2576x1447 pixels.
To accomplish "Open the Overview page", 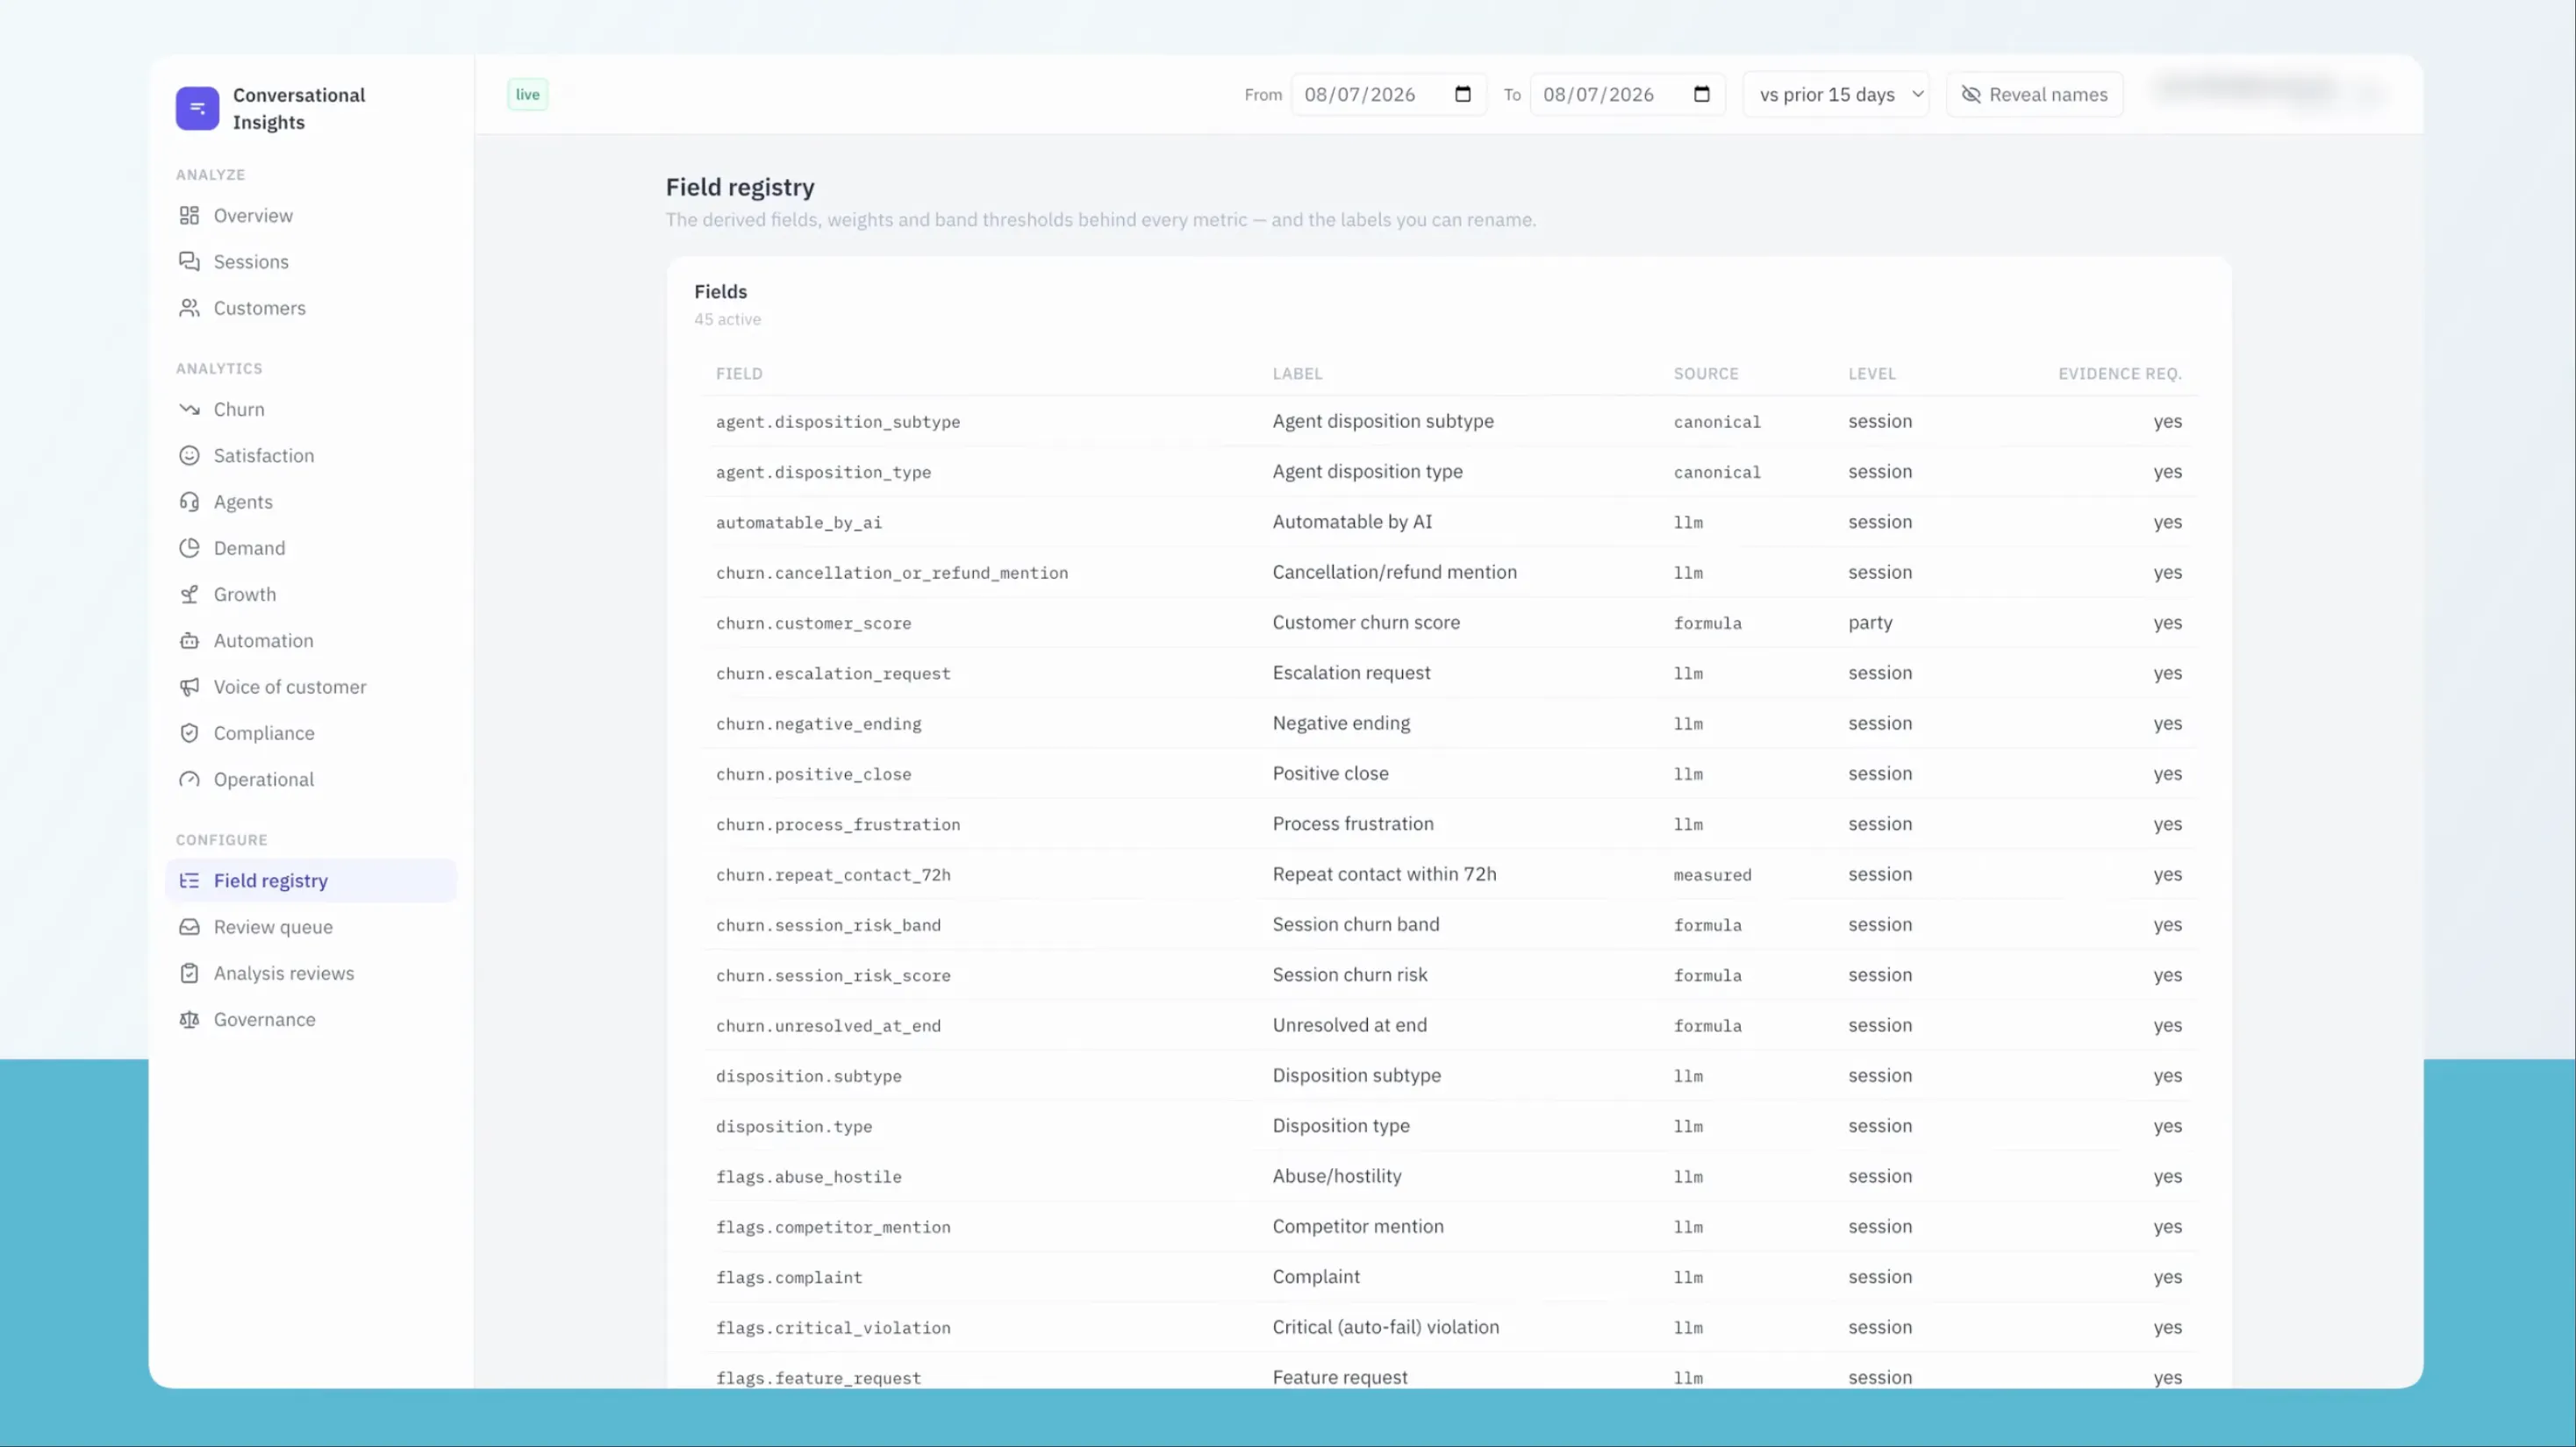I will coord(311,216).
